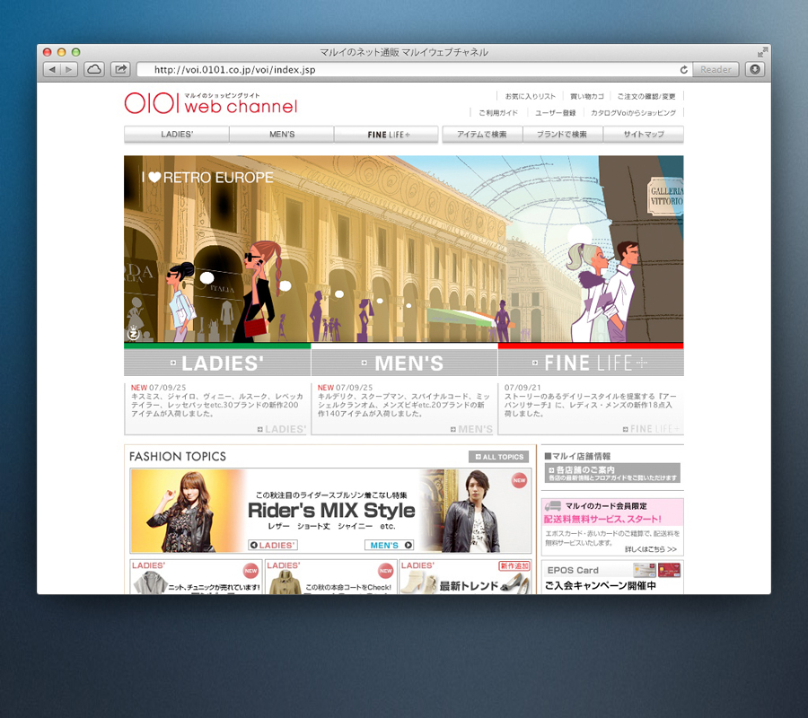
Task: Open the サイトマップ navigation tab
Action: pyautogui.click(x=644, y=135)
